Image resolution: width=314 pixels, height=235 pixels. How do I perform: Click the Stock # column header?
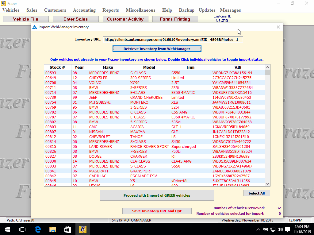click(x=57, y=67)
